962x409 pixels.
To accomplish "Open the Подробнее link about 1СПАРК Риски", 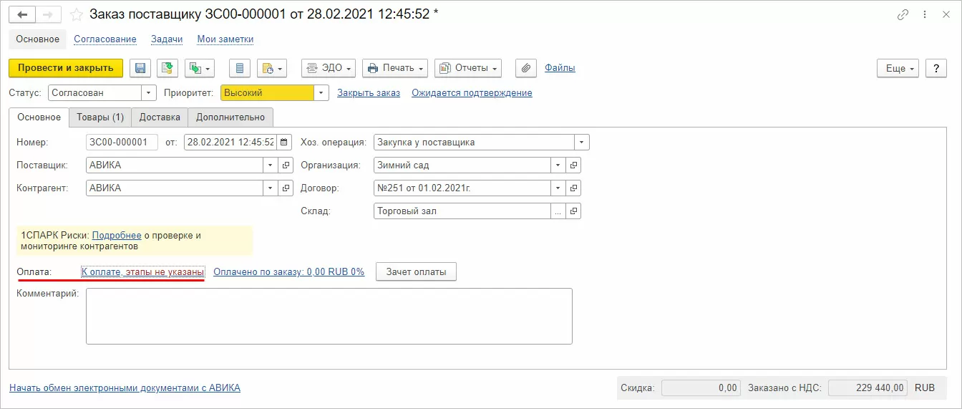I will (117, 235).
